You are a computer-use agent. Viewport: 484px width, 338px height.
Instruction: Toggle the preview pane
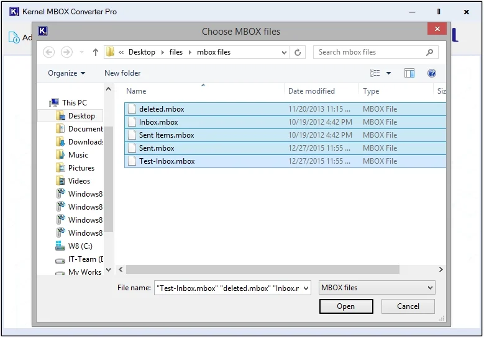pyautogui.click(x=409, y=73)
